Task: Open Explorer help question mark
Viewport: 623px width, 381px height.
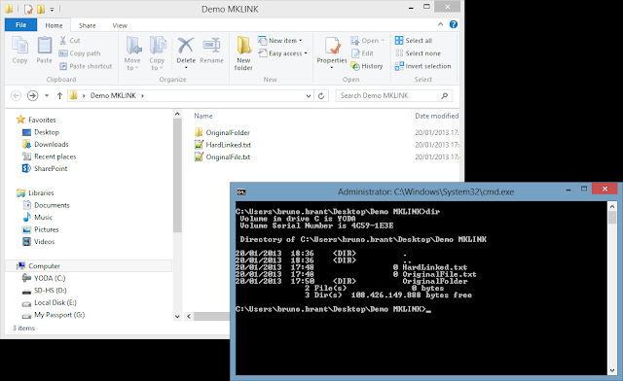Action: click(x=453, y=24)
